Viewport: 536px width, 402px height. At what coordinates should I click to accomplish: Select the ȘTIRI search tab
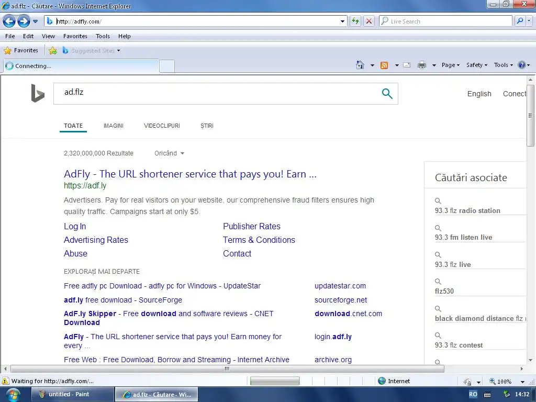[x=207, y=126]
